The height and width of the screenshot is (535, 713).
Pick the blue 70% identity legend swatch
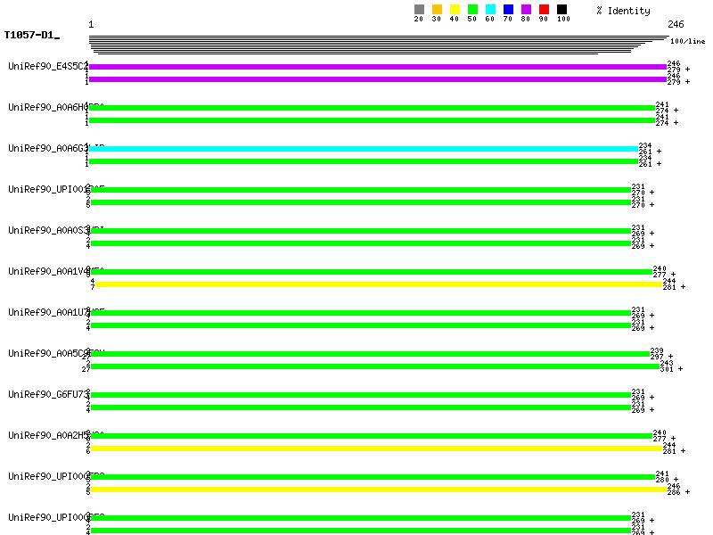[508, 10]
